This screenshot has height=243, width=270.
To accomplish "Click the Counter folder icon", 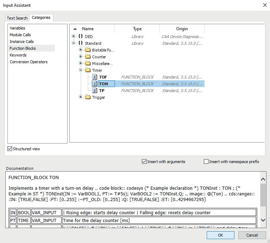I will pos(88,56).
